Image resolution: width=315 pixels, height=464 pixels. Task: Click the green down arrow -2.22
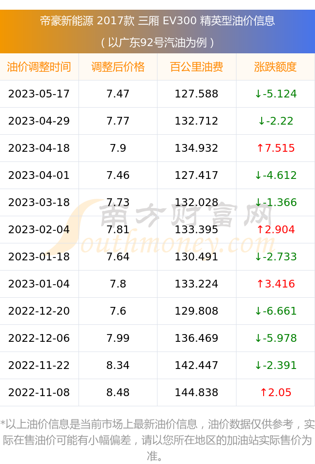(275, 121)
